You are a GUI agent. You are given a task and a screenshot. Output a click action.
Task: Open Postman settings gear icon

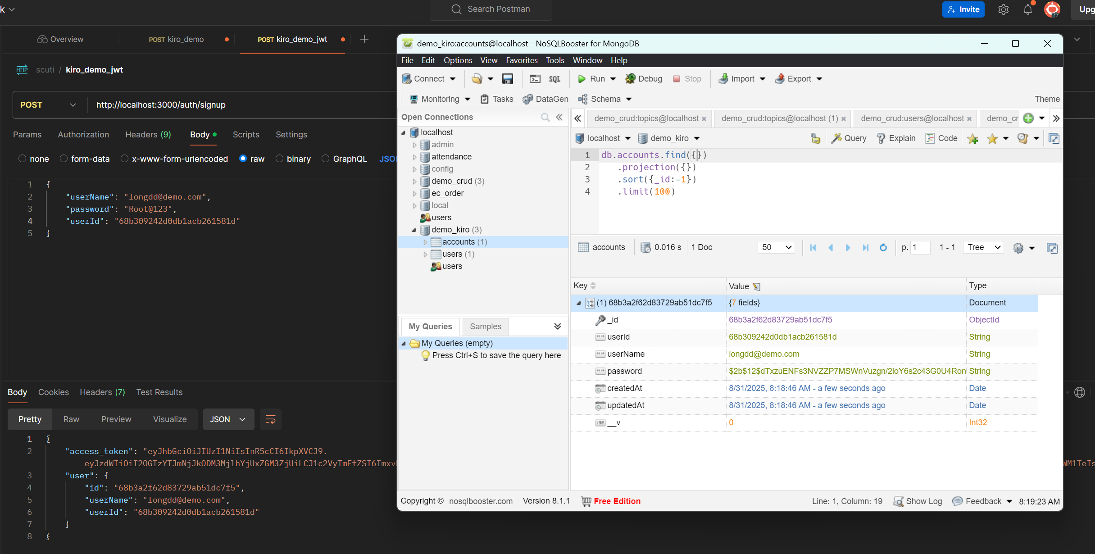1003,9
